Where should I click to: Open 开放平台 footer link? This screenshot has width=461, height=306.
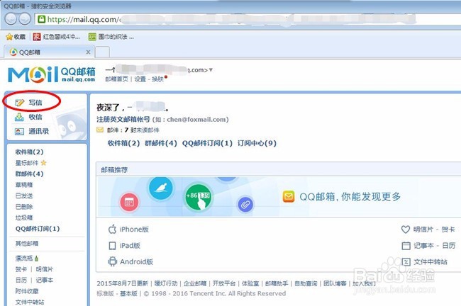tap(224, 283)
